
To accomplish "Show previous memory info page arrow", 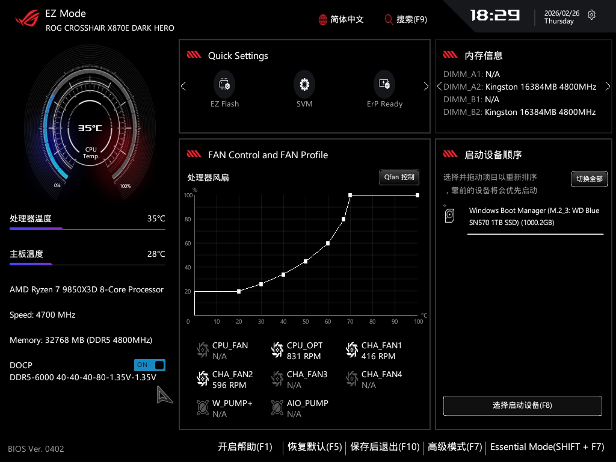I will click(440, 87).
